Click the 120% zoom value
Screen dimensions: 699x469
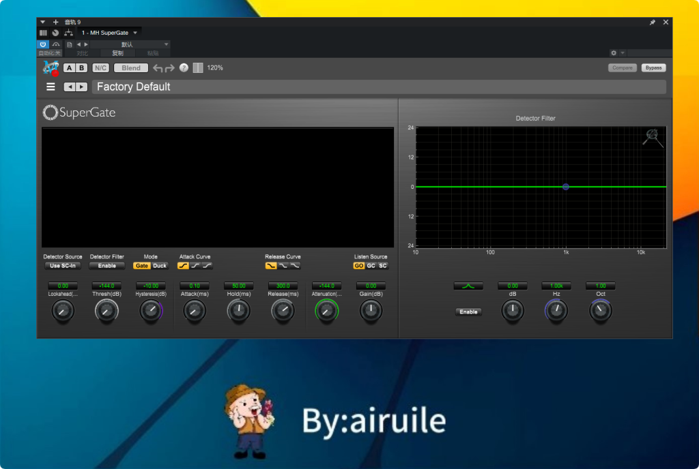pyautogui.click(x=215, y=67)
